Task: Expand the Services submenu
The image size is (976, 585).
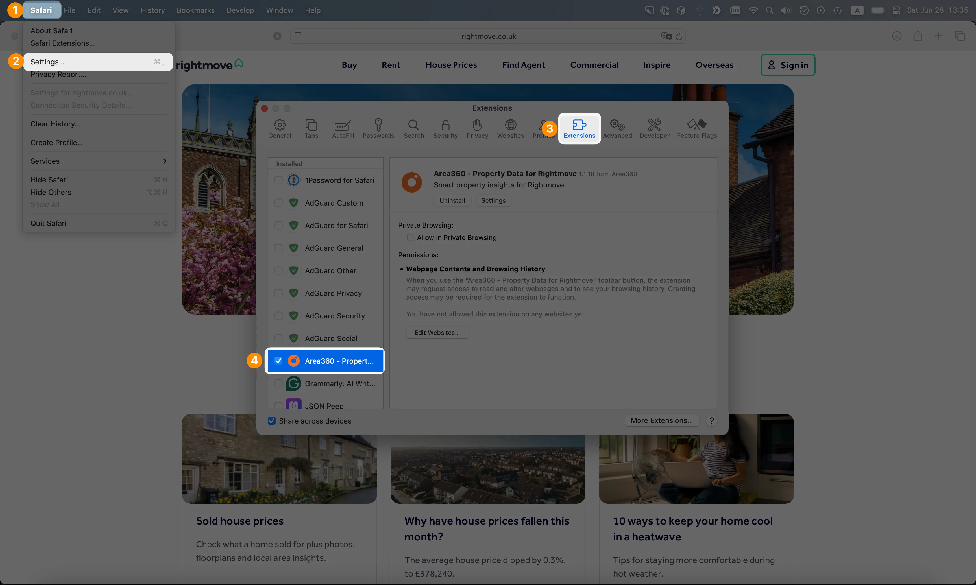Action: pyautogui.click(x=98, y=161)
